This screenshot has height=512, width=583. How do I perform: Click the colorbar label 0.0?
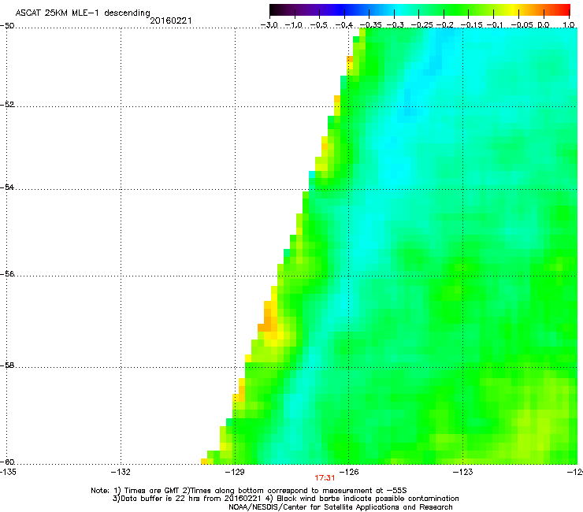pos(544,25)
